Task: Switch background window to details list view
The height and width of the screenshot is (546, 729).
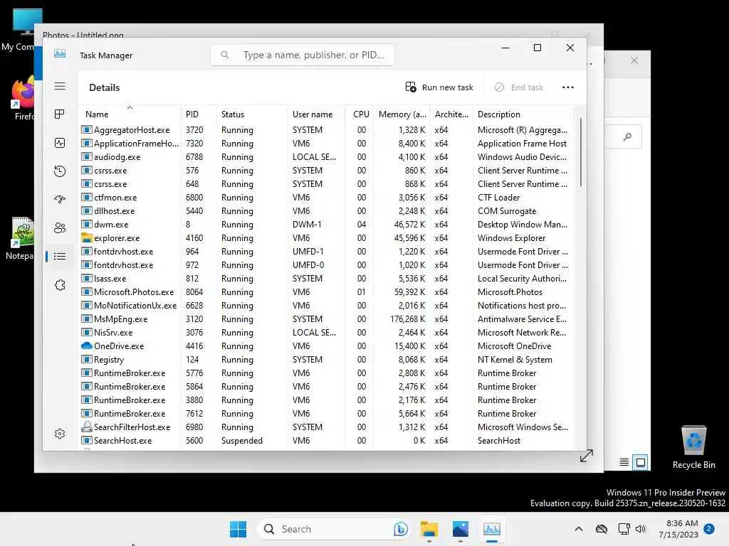Action: point(624,462)
